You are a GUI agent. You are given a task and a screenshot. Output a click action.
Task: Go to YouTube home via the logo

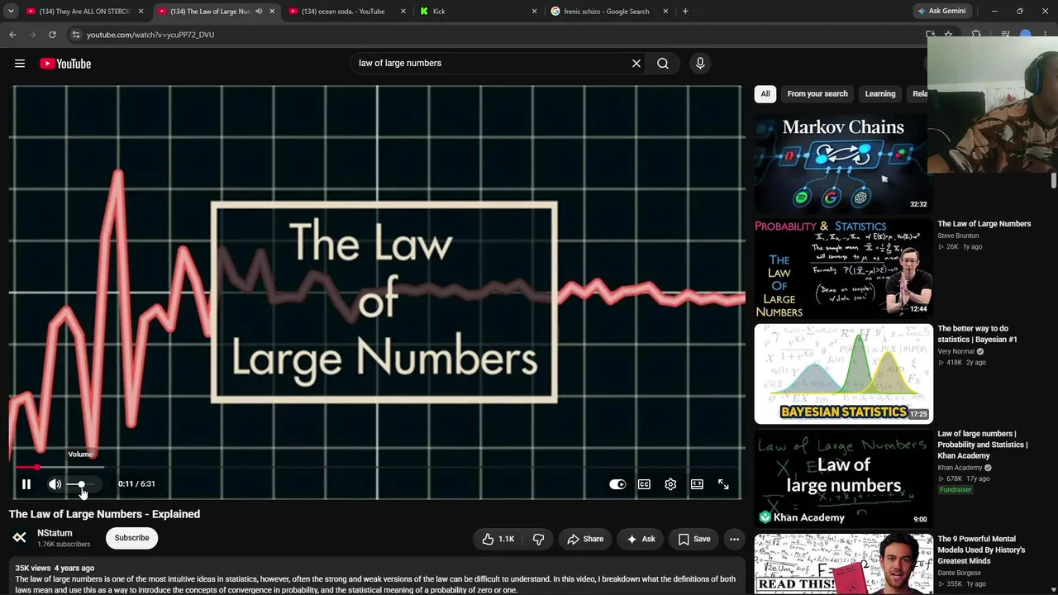pyautogui.click(x=65, y=64)
